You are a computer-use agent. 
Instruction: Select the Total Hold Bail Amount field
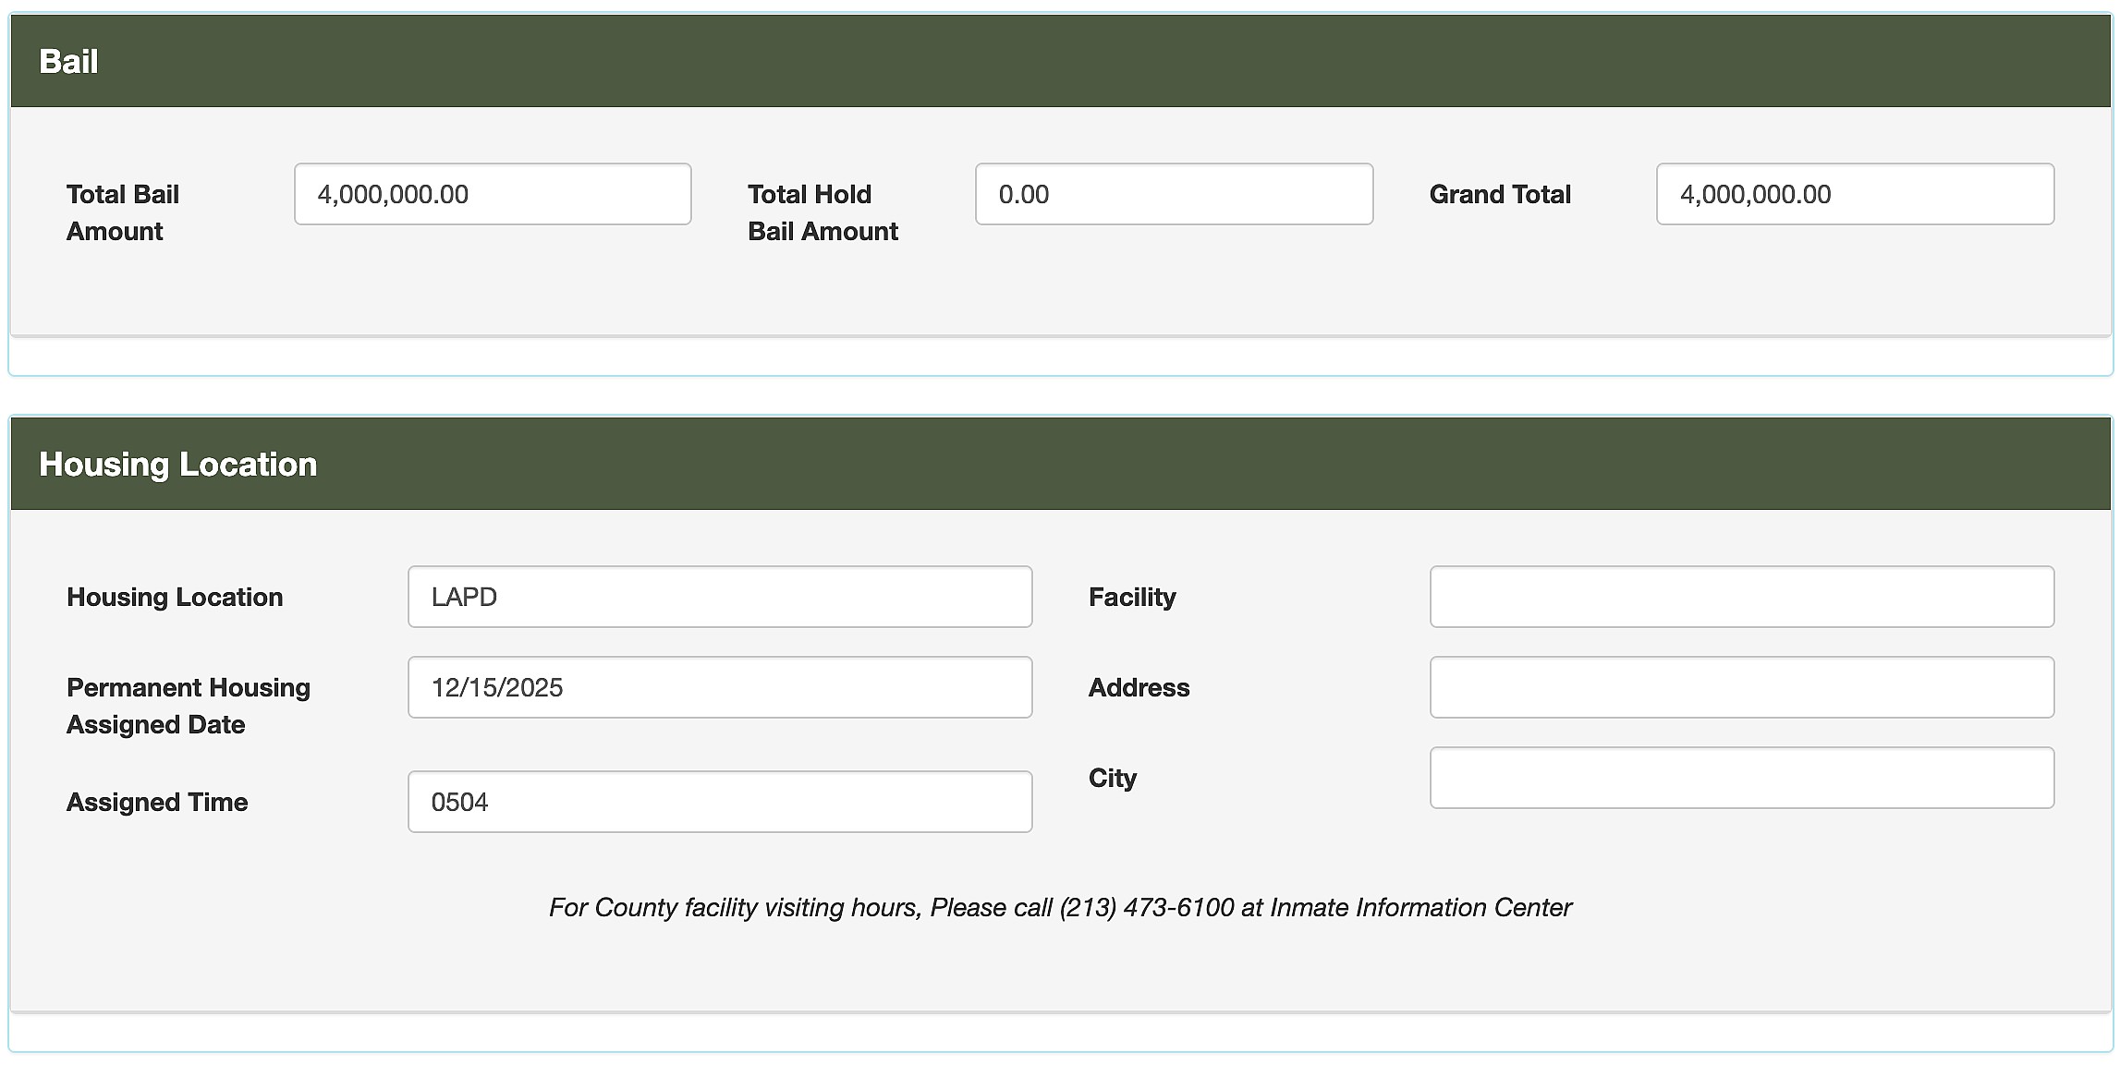click(1174, 194)
